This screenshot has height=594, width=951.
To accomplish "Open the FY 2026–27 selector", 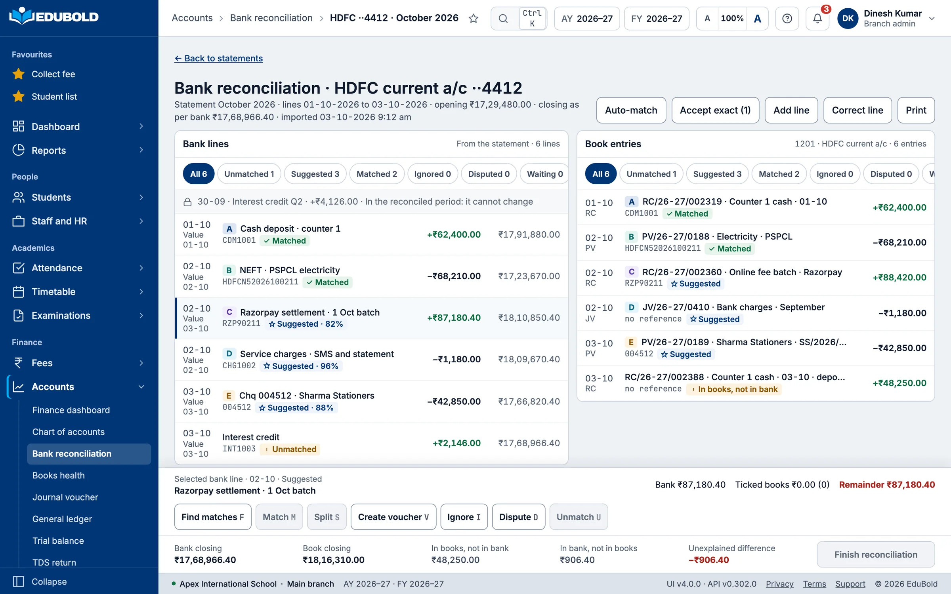I will pos(657,18).
